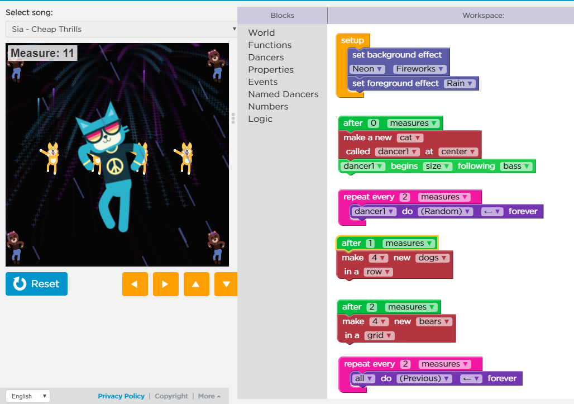Open the Dancers blocks category
574x404 pixels.
click(266, 58)
